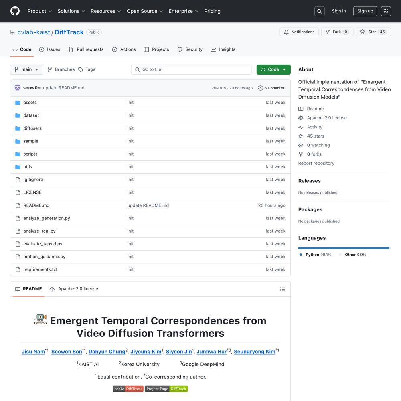Fork the repository with Fork button

337,32
